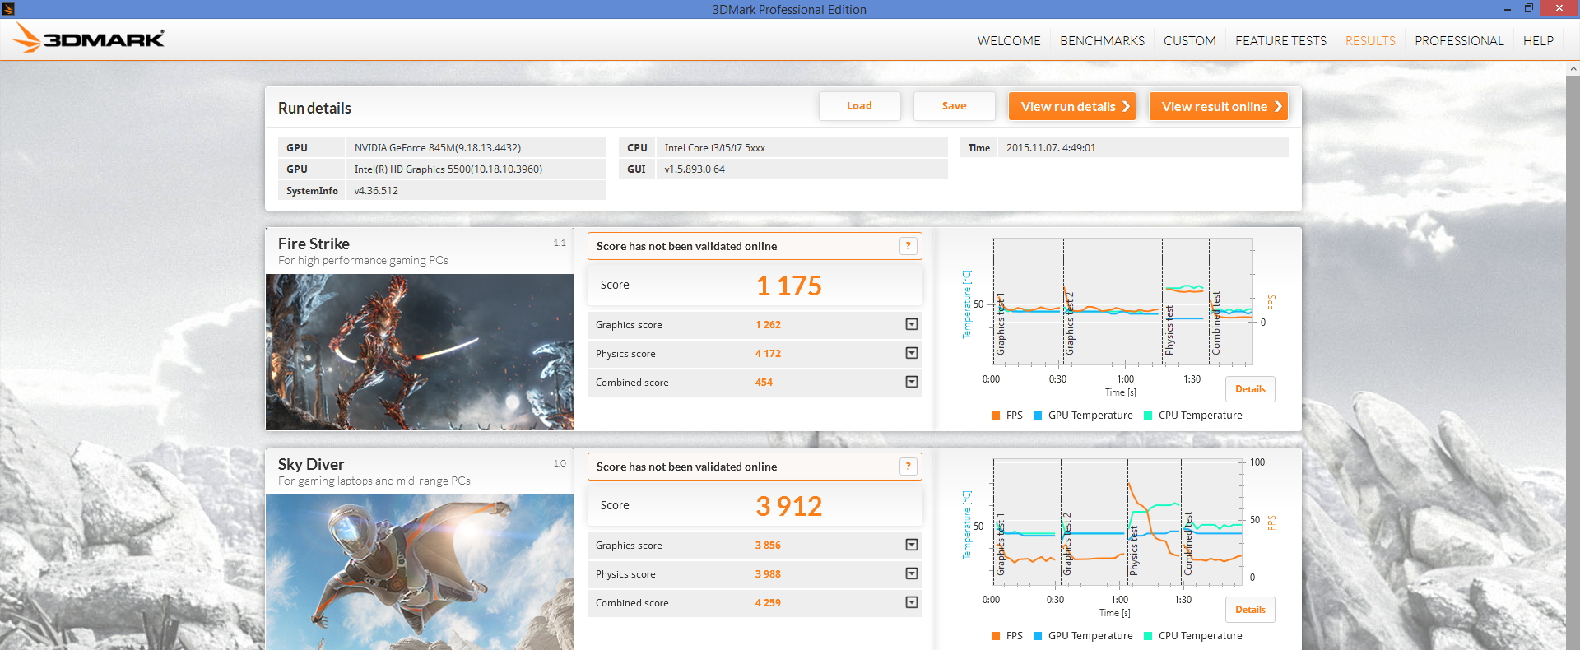Click Sky Diver CPU Temperature legend swatch
Screen dimensions: 1580x650
pos(1148,636)
